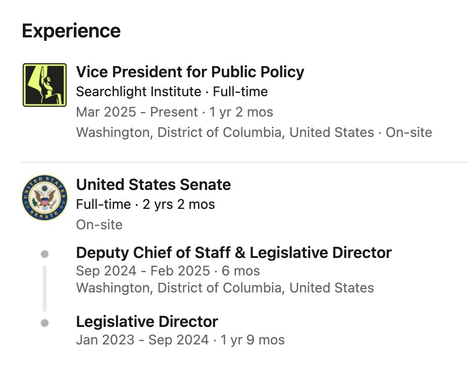This screenshot has width=468, height=376.
Task: Click the 1 yr 2 mos duration text
Action: pyautogui.click(x=241, y=112)
